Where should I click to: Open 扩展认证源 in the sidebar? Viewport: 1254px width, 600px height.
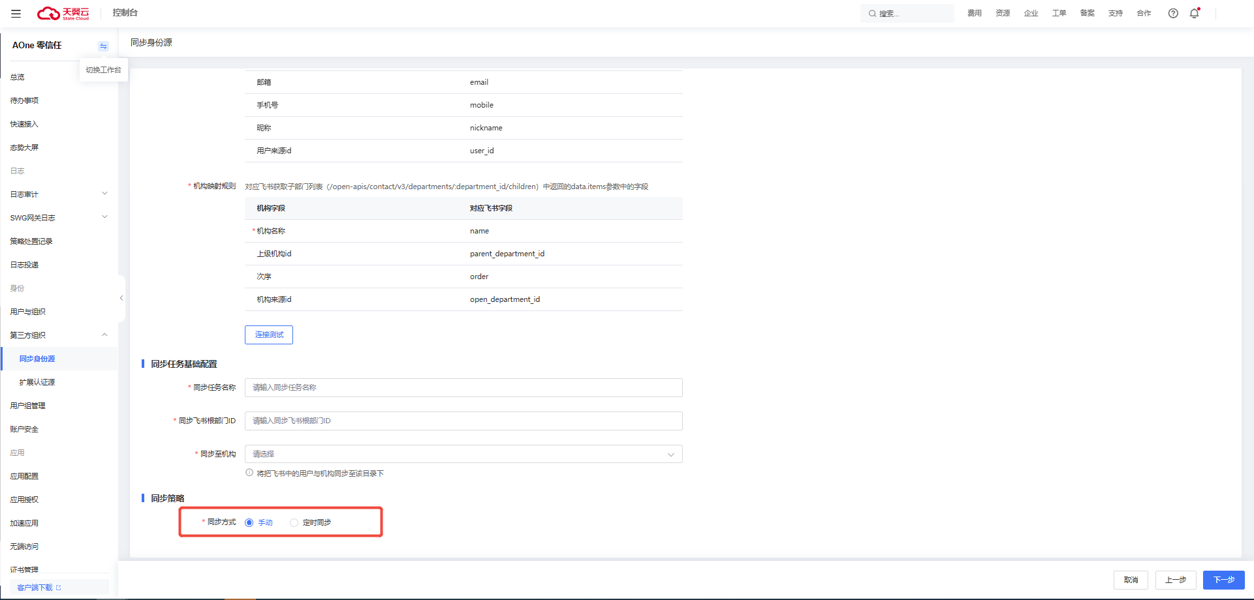[37, 382]
